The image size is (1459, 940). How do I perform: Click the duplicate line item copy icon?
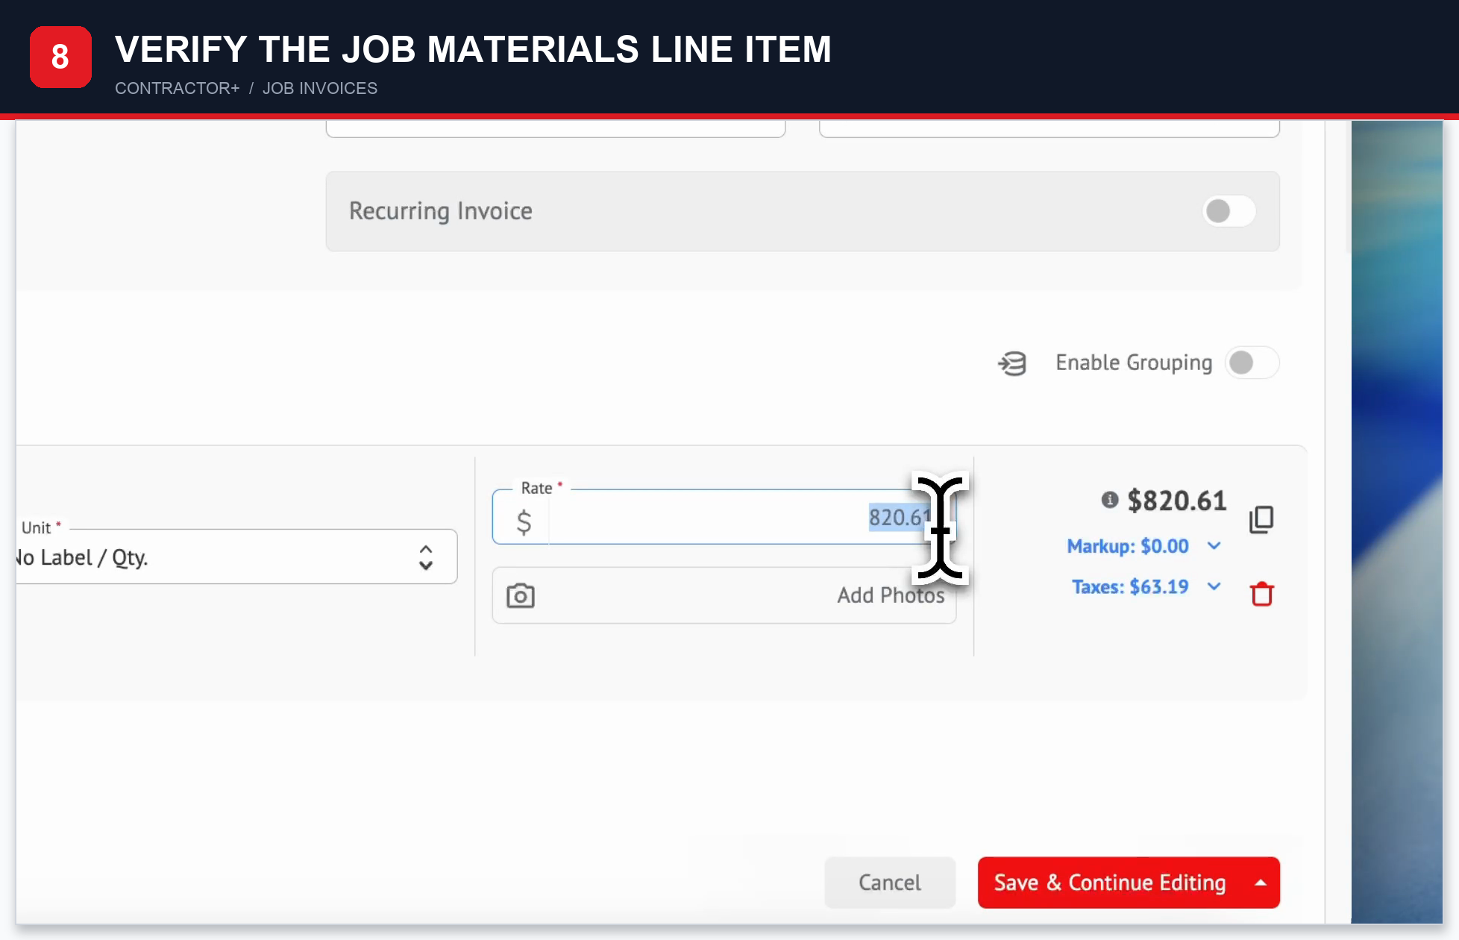click(1261, 519)
